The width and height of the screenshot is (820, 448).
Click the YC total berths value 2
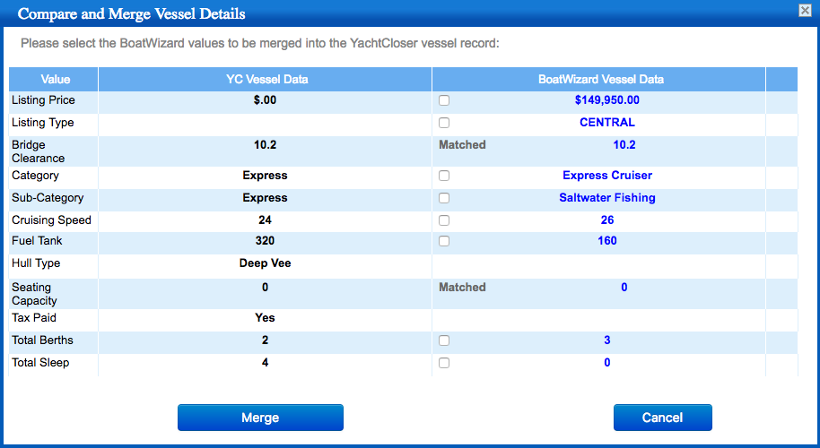(266, 340)
